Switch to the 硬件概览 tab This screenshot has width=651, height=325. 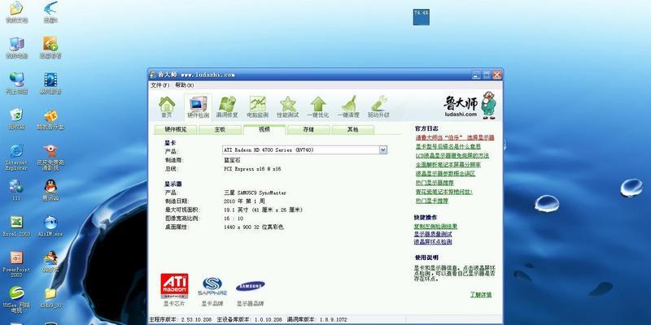[x=176, y=130]
